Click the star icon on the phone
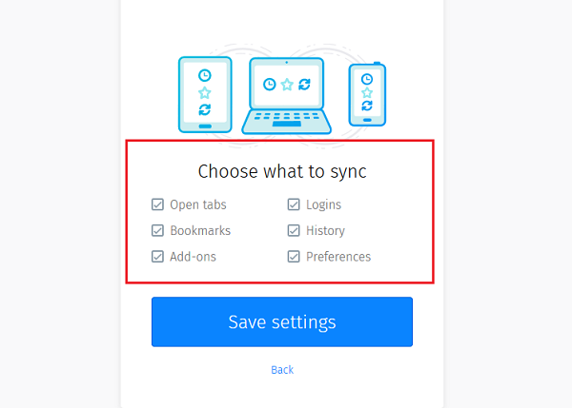Screen dimensions: 572x408 coord(366,93)
